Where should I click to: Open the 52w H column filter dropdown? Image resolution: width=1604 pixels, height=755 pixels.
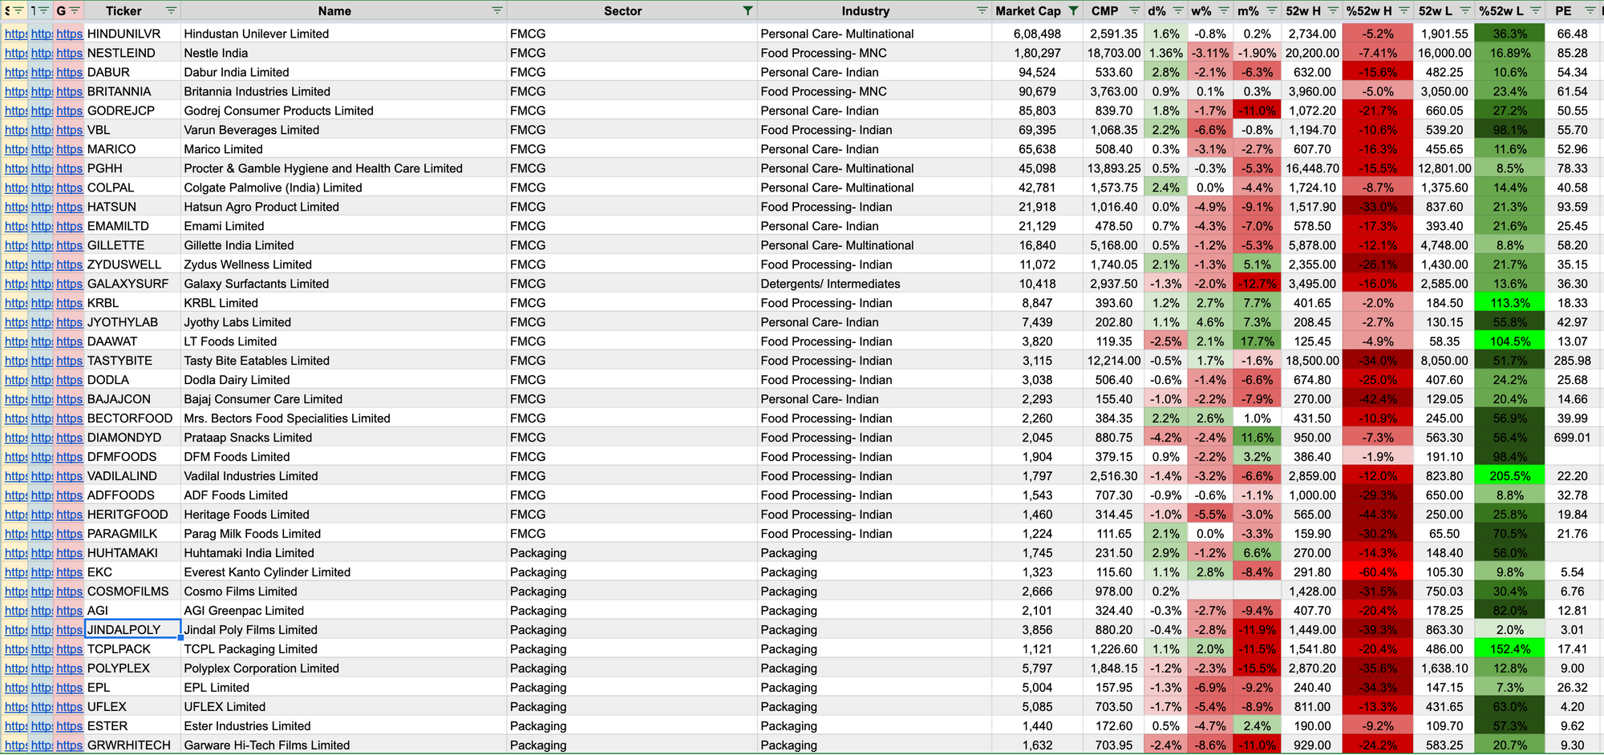[1332, 10]
